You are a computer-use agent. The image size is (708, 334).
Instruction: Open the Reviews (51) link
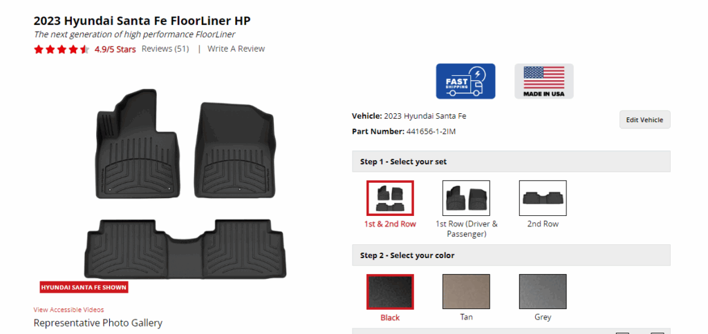coord(165,49)
